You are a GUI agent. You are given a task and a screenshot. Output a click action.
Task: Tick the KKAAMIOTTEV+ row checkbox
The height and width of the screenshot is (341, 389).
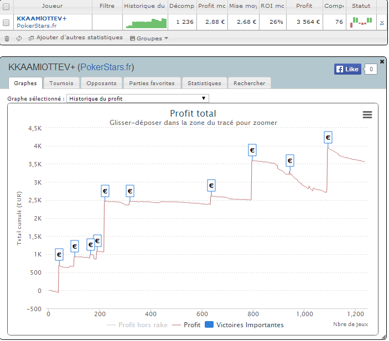[6, 23]
